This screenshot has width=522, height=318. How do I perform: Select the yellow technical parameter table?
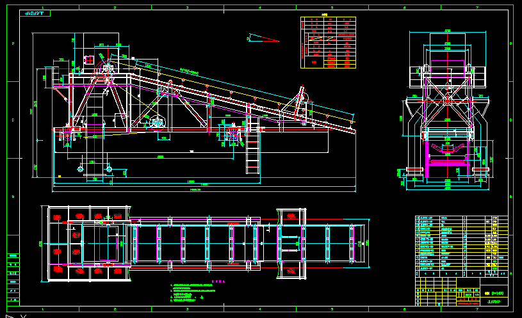tap(329, 42)
